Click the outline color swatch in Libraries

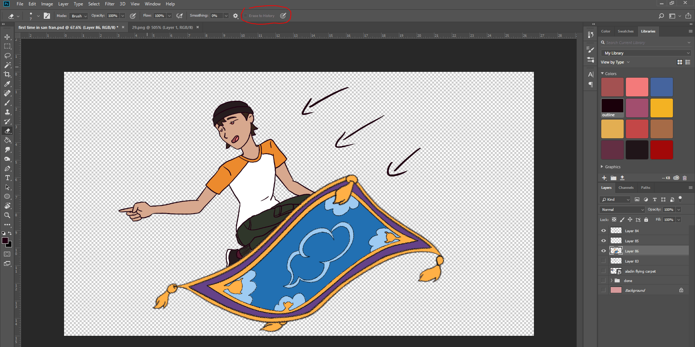point(612,107)
